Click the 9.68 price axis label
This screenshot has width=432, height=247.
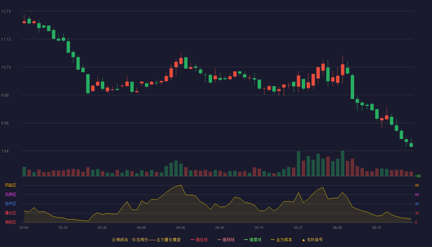(5, 95)
